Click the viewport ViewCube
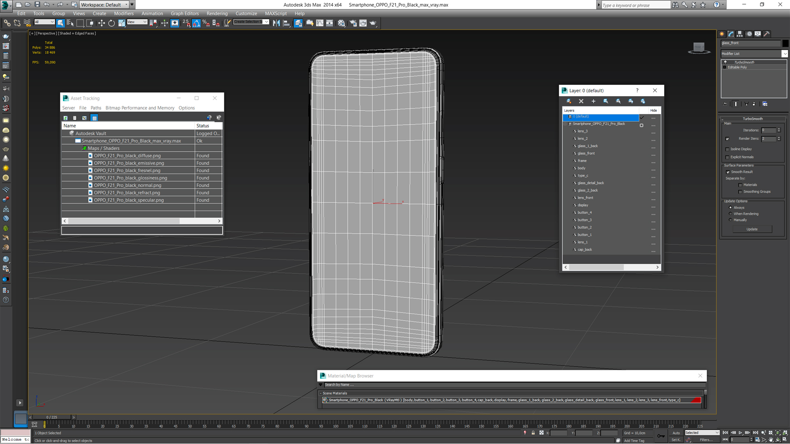Viewport: 790px width, 444px height. pos(699,48)
